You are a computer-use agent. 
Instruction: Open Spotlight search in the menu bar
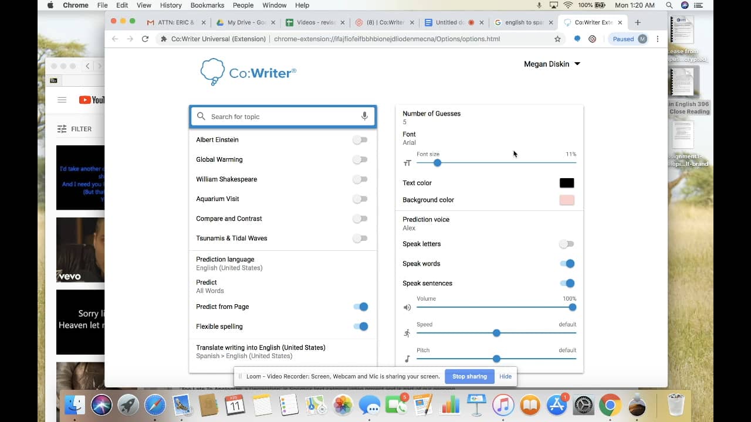click(668, 5)
